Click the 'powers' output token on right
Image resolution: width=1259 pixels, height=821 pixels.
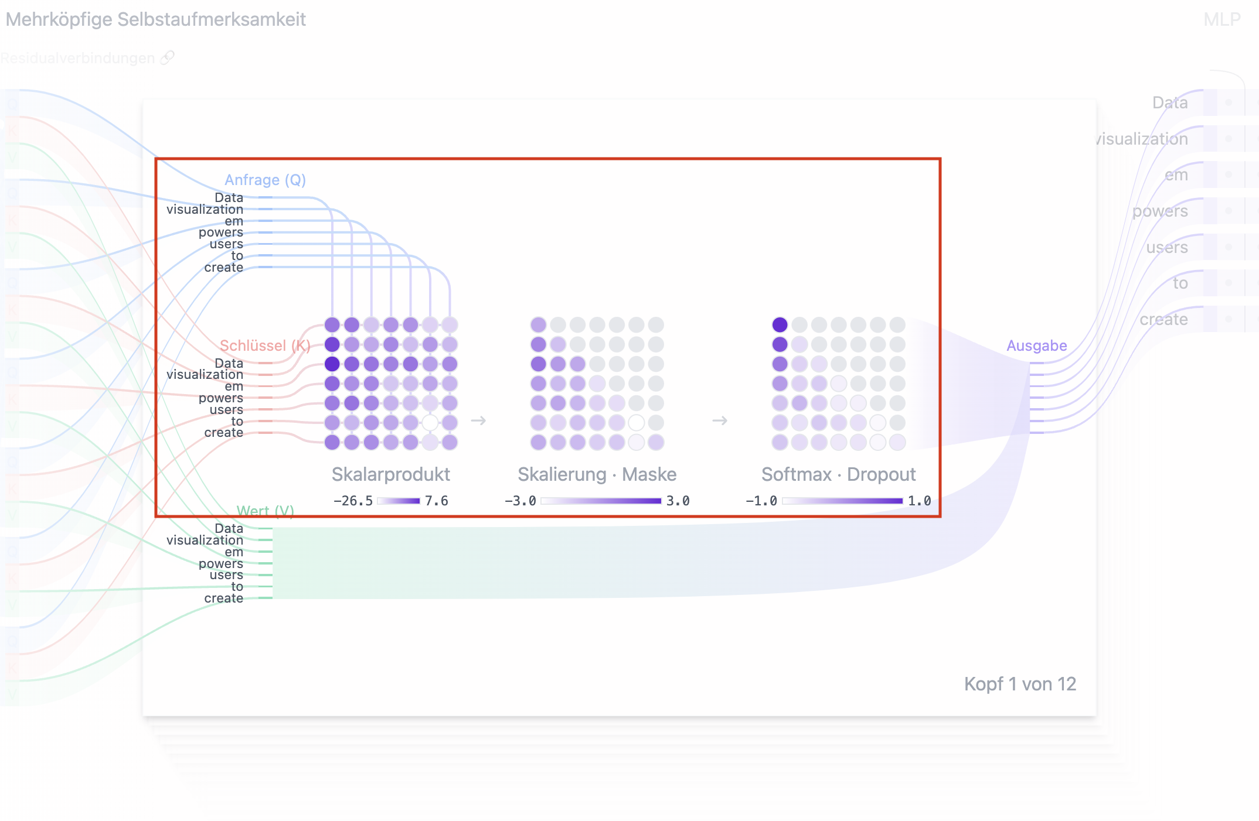1159,211
